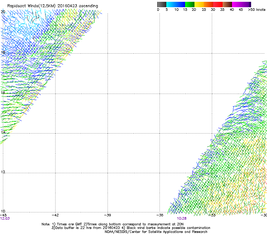
Task: Click the legend tick label '25'
Action: click(204, 10)
